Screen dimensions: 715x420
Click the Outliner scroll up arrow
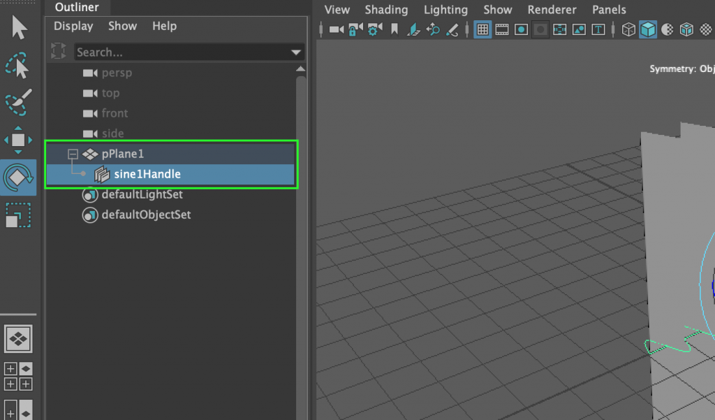[x=300, y=69]
